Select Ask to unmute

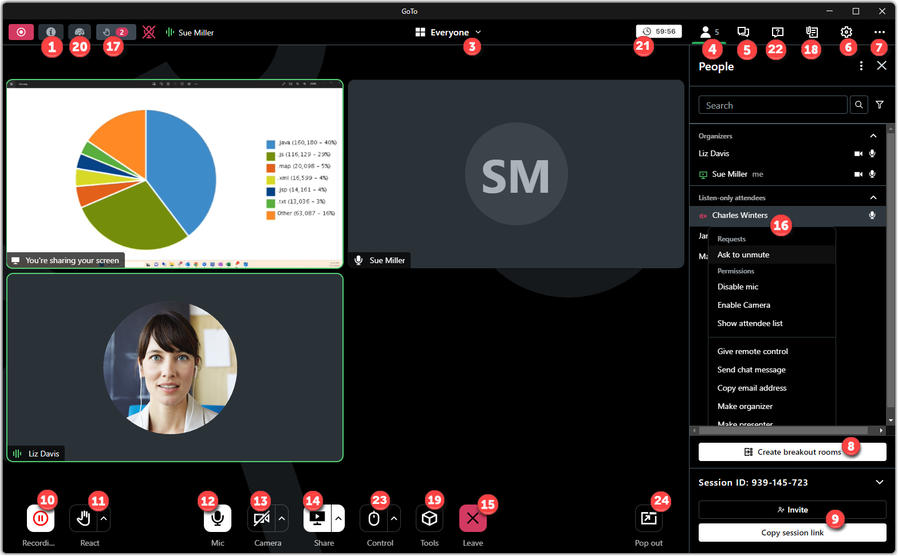[x=743, y=255]
